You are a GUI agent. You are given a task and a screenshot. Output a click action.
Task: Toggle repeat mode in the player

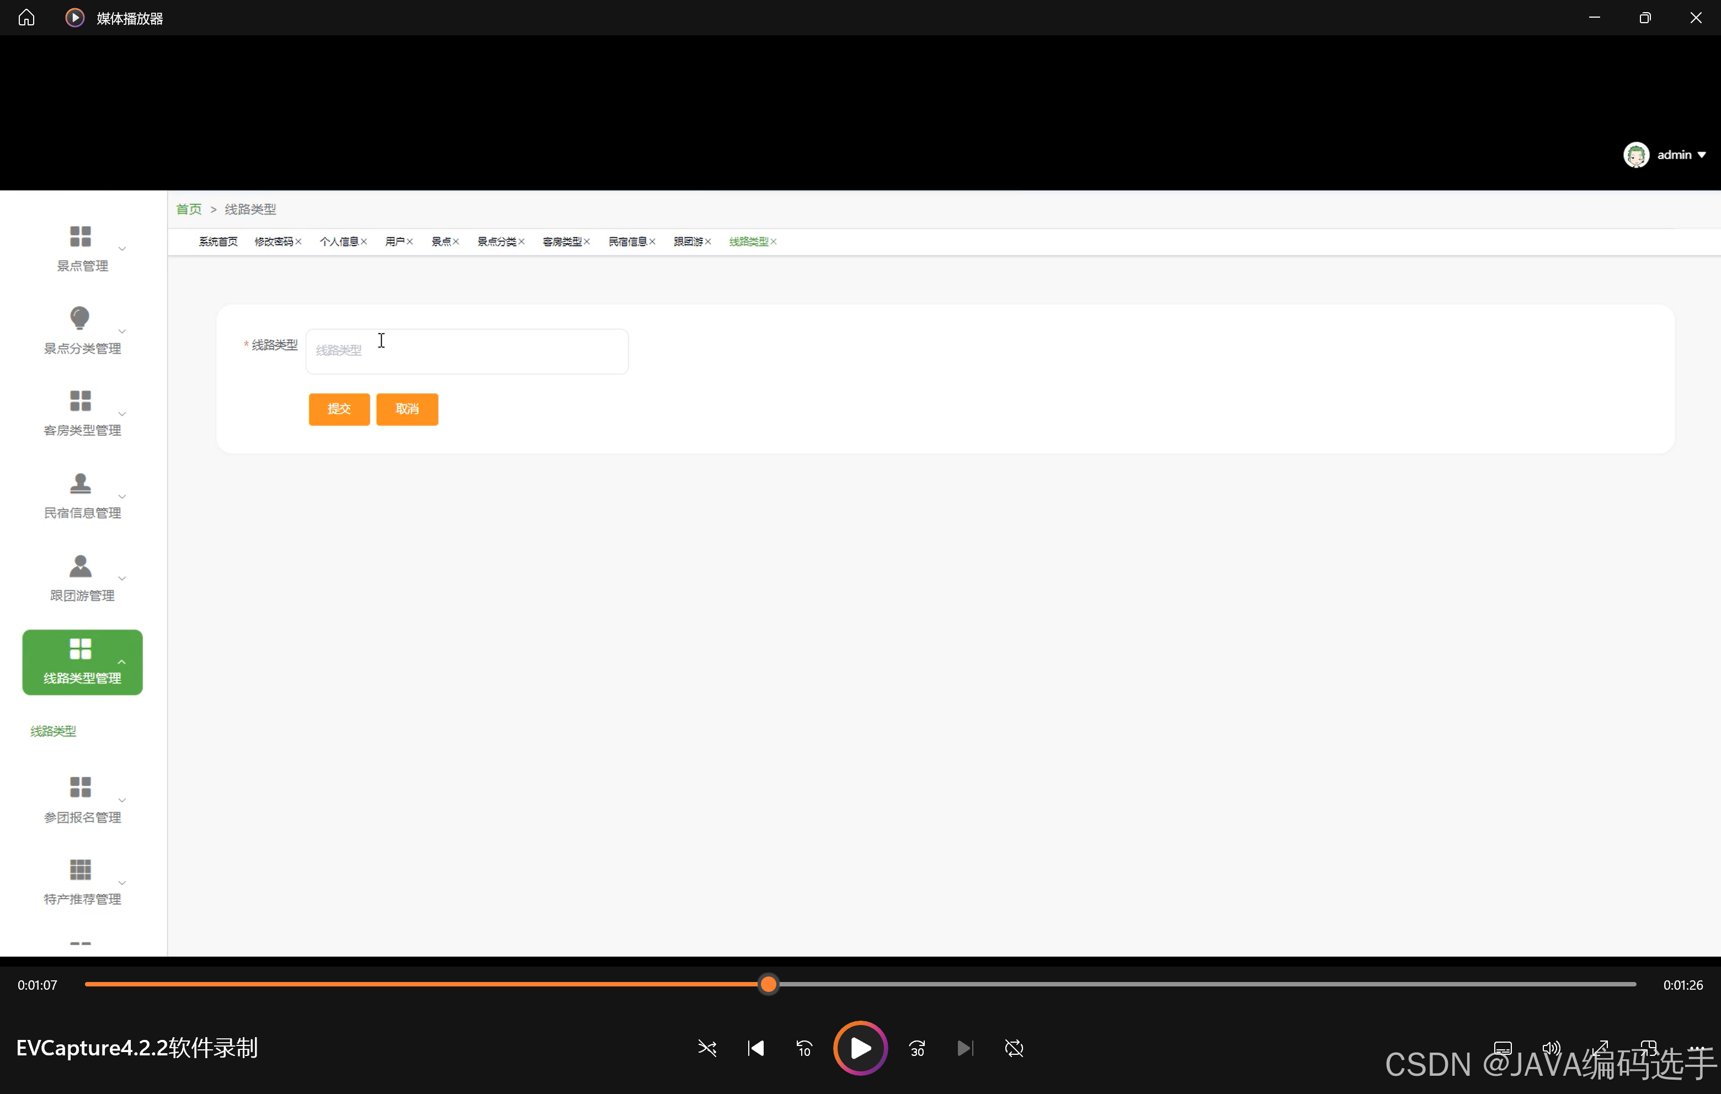(x=1014, y=1048)
